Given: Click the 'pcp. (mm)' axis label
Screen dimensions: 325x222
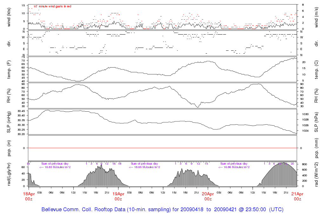Looking at the screenshot, I should [316, 148].
